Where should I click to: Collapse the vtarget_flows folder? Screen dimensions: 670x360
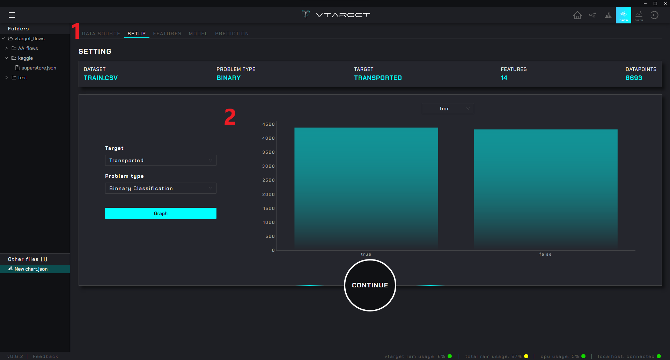(3, 39)
